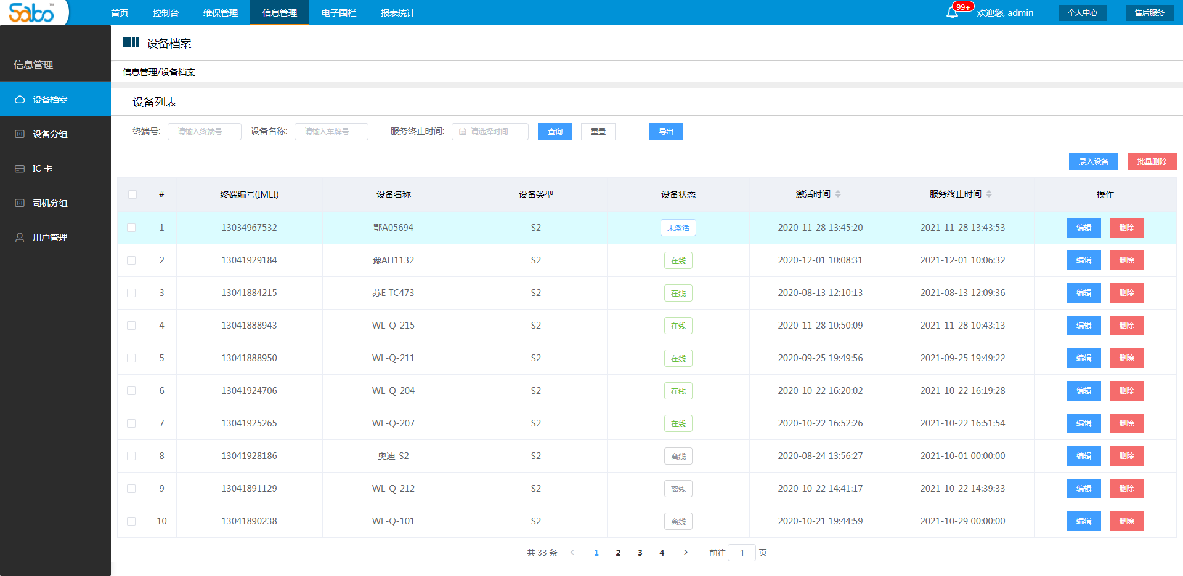Select the checkbox for row WL-Q-101
This screenshot has height=576, width=1183.
pos(131,521)
